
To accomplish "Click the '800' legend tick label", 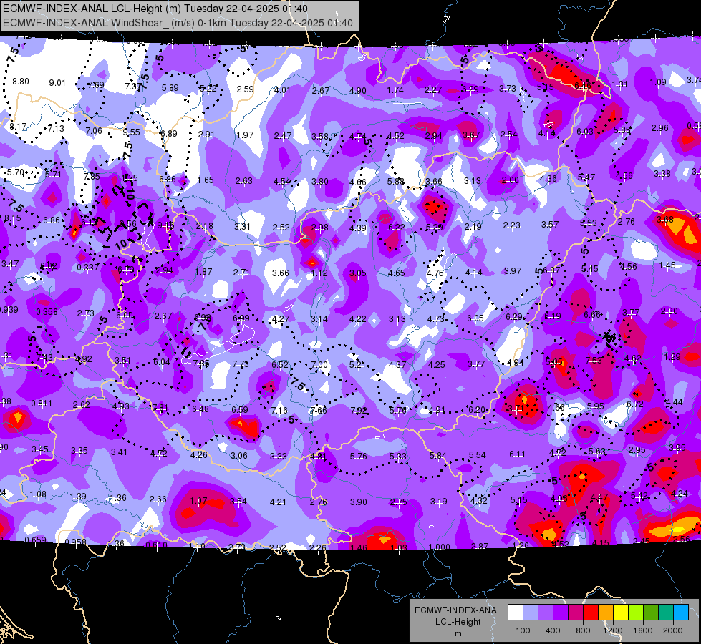I will coord(583,630).
